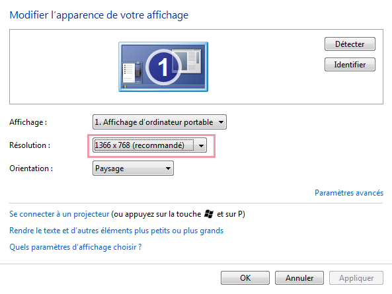Screen dimensions: 392x294
Task: Open the Paysage orientation dropdown
Action: (x=133, y=168)
